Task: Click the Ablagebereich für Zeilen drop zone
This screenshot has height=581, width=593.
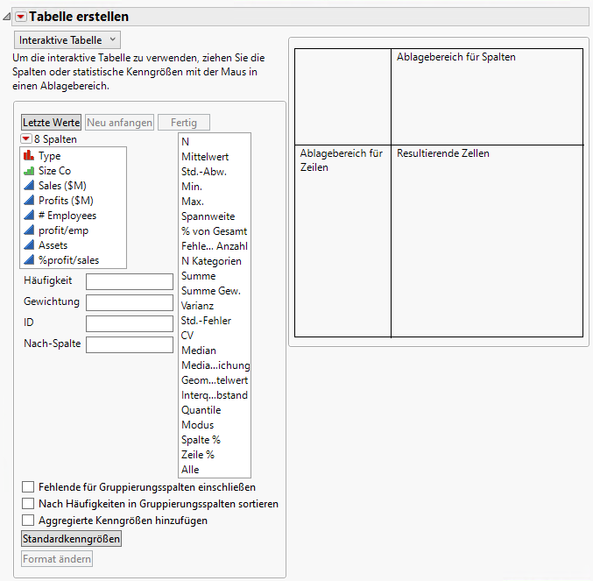Action: tap(342, 241)
